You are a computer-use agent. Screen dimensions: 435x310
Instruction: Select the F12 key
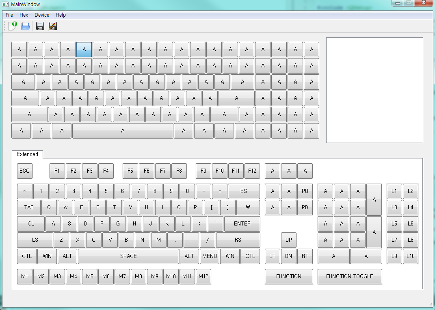point(252,171)
